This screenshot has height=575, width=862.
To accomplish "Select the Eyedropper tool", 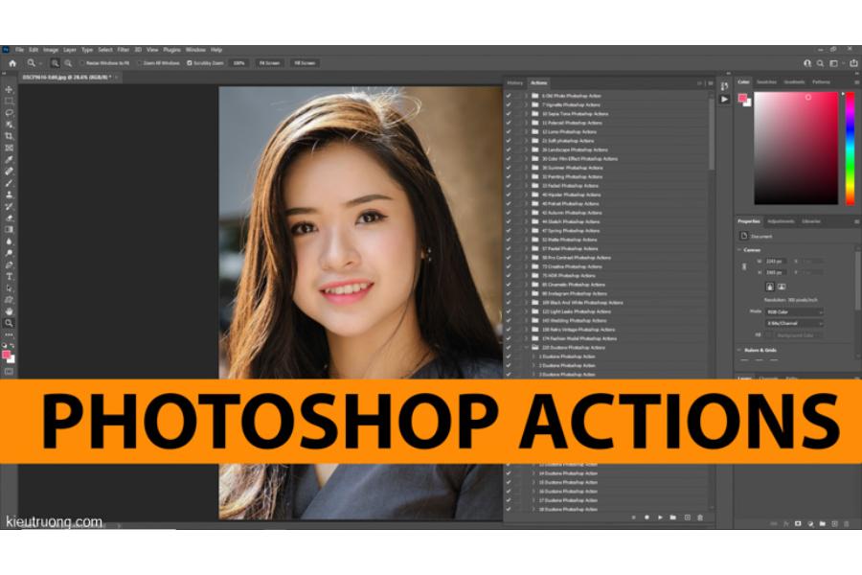I will pyautogui.click(x=9, y=160).
